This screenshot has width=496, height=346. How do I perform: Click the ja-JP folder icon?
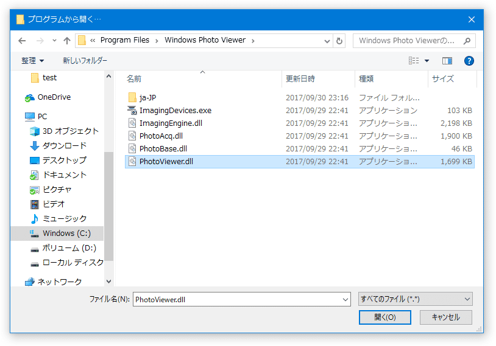(x=132, y=97)
